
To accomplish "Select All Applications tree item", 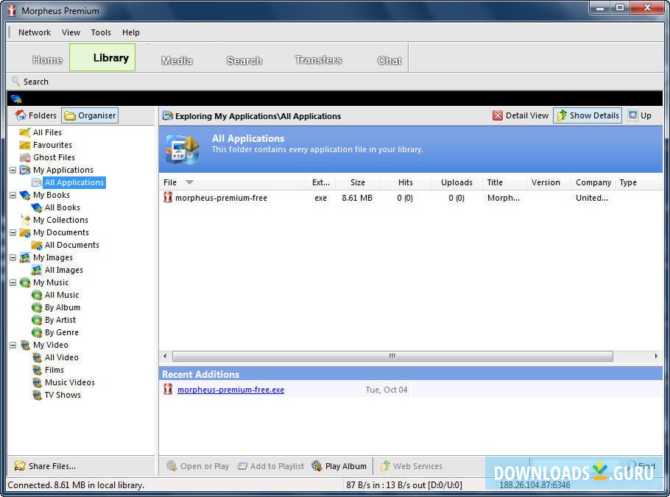I will tap(74, 182).
